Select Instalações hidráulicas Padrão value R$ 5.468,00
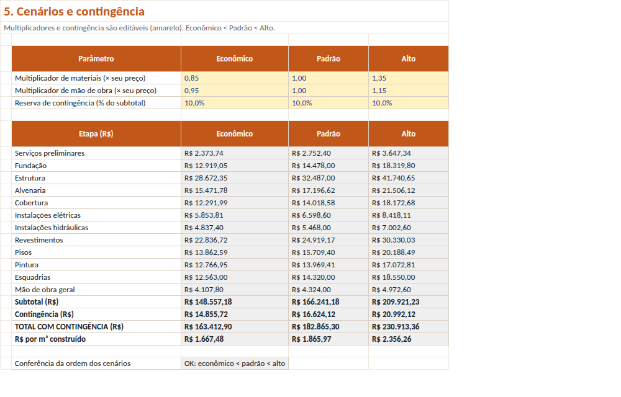The height and width of the screenshot is (397, 621). 329,228
